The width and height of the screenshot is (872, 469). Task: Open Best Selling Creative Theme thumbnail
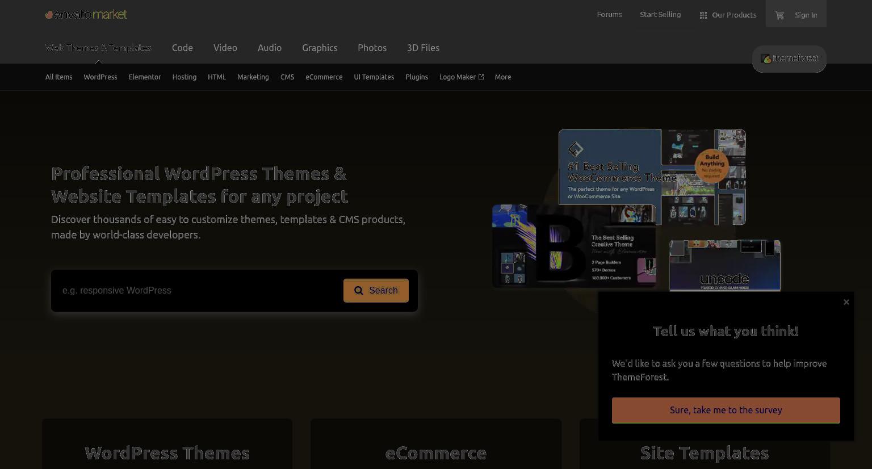[x=574, y=246]
